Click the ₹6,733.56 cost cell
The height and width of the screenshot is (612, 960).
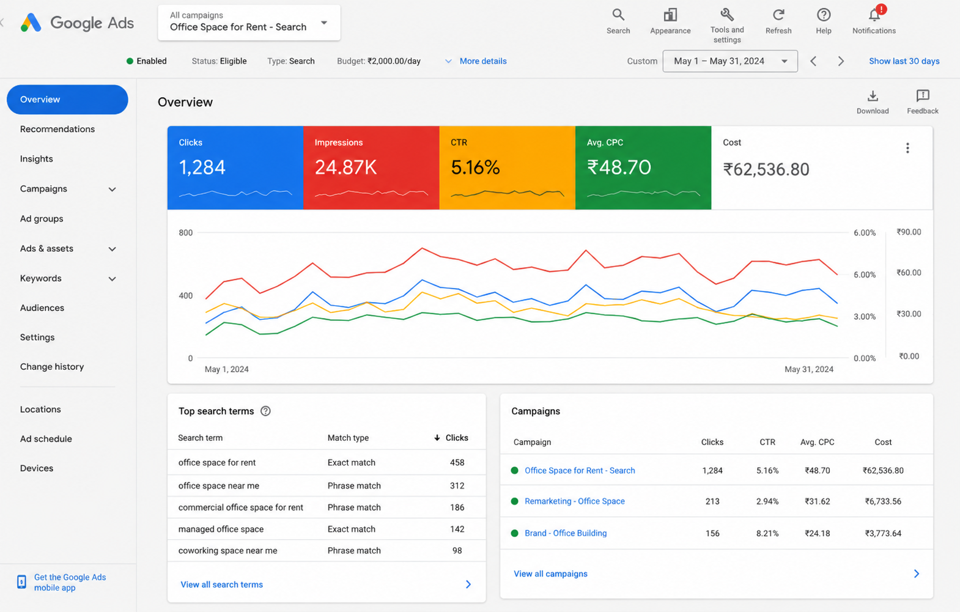(883, 501)
